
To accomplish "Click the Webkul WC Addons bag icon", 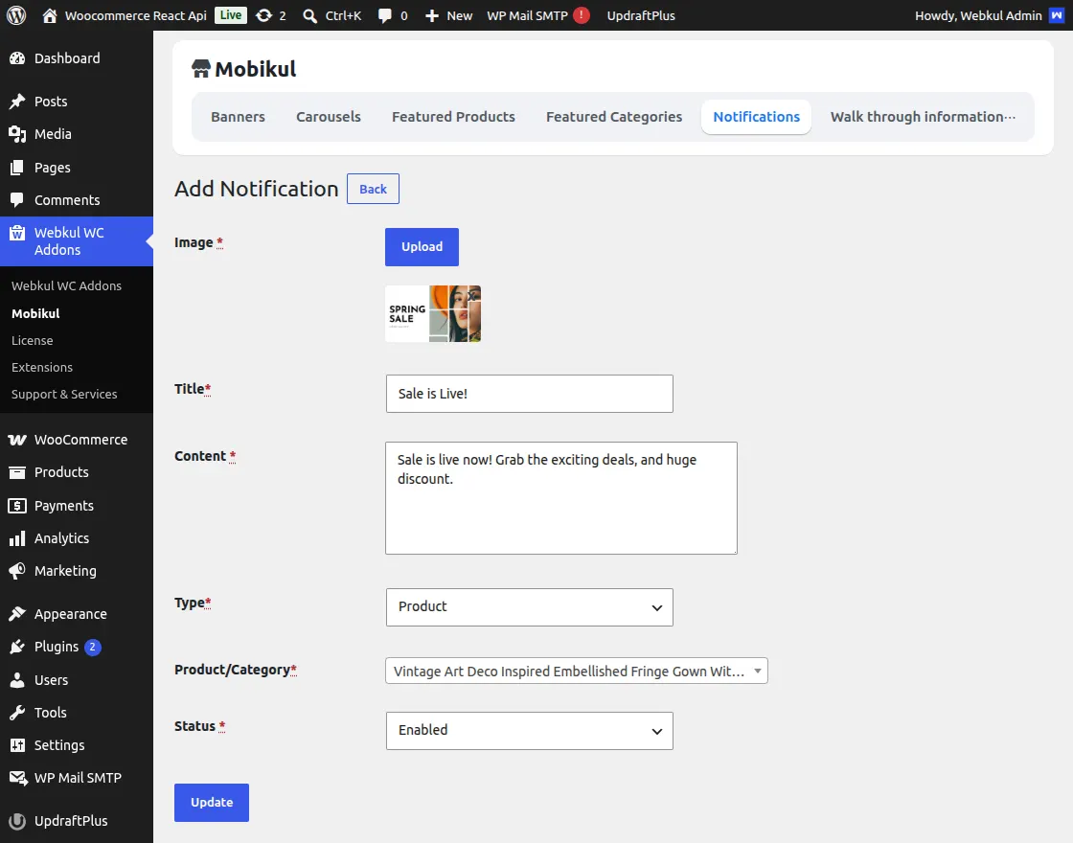I will pos(17,234).
